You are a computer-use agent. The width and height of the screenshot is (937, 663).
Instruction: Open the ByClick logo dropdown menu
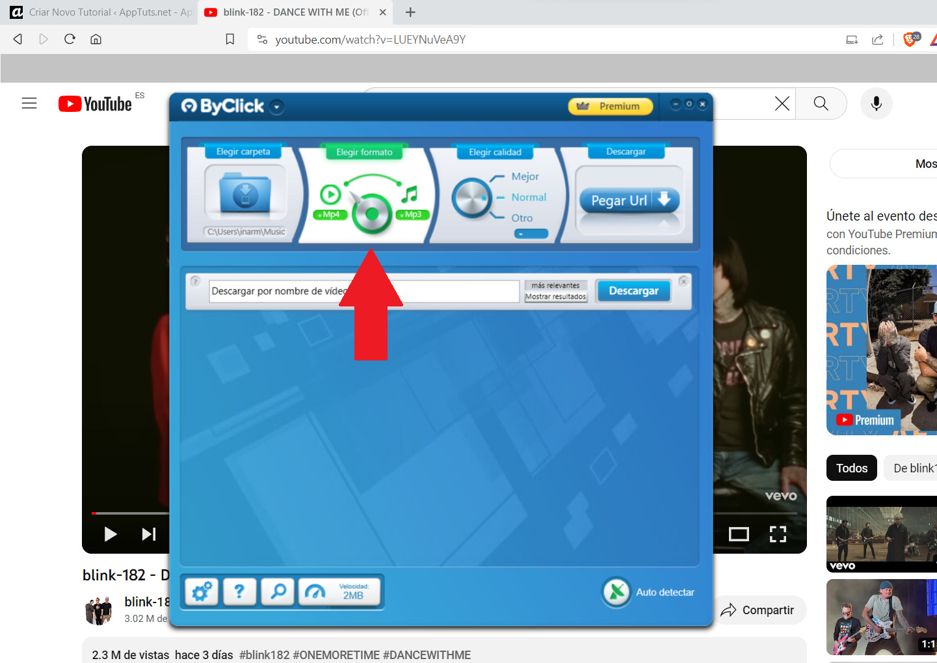coord(277,107)
